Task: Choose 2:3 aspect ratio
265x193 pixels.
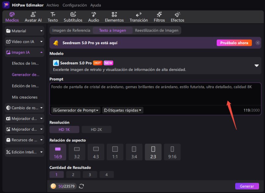Action: (x=153, y=152)
